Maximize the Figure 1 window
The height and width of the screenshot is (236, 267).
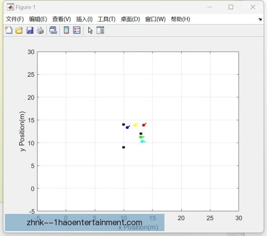(231, 7)
